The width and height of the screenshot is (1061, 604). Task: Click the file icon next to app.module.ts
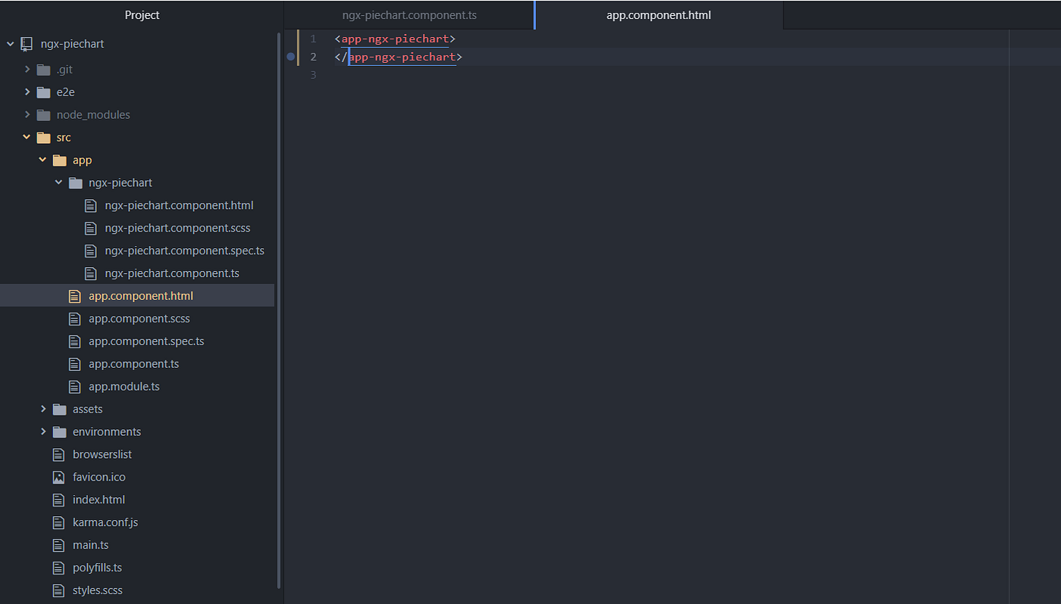pyautogui.click(x=75, y=386)
